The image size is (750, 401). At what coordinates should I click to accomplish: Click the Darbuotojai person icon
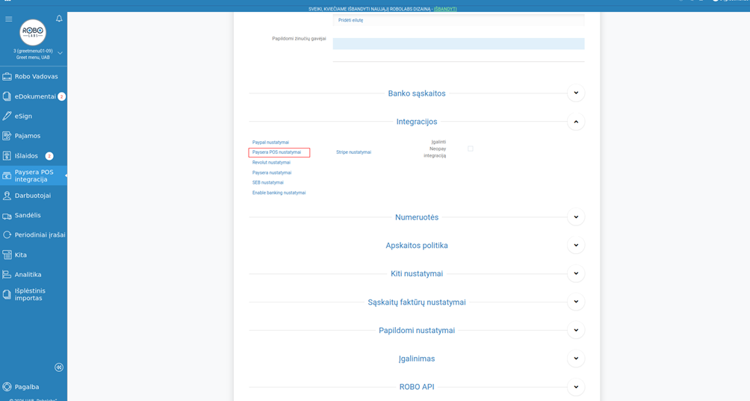point(7,196)
